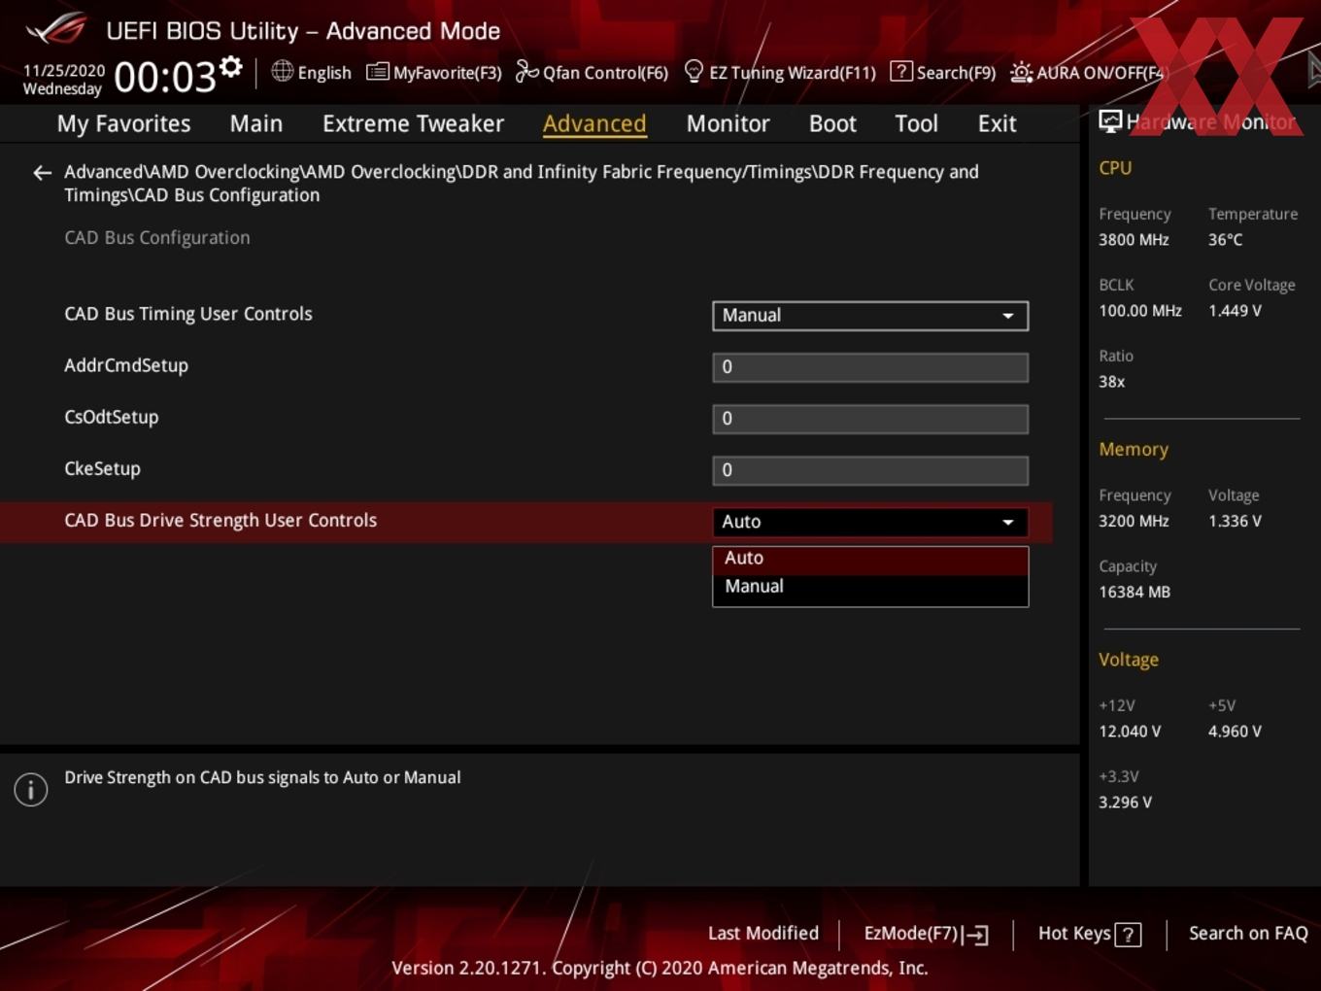
Task: Click the breadcrumb path text
Action: [522, 184]
